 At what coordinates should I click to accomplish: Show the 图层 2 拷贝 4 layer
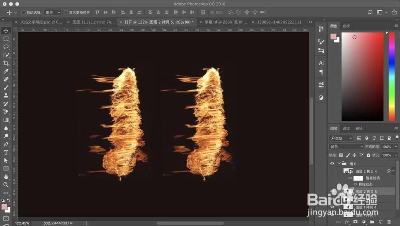tap(332, 171)
